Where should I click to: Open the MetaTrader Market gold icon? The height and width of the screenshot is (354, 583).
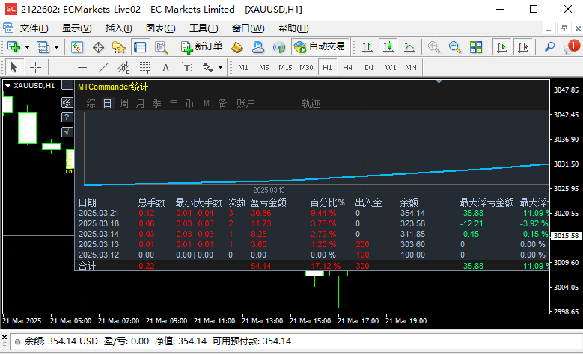click(237, 47)
